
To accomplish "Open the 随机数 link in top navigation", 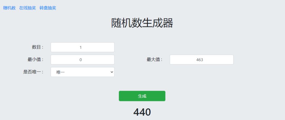I will tap(9, 8).
